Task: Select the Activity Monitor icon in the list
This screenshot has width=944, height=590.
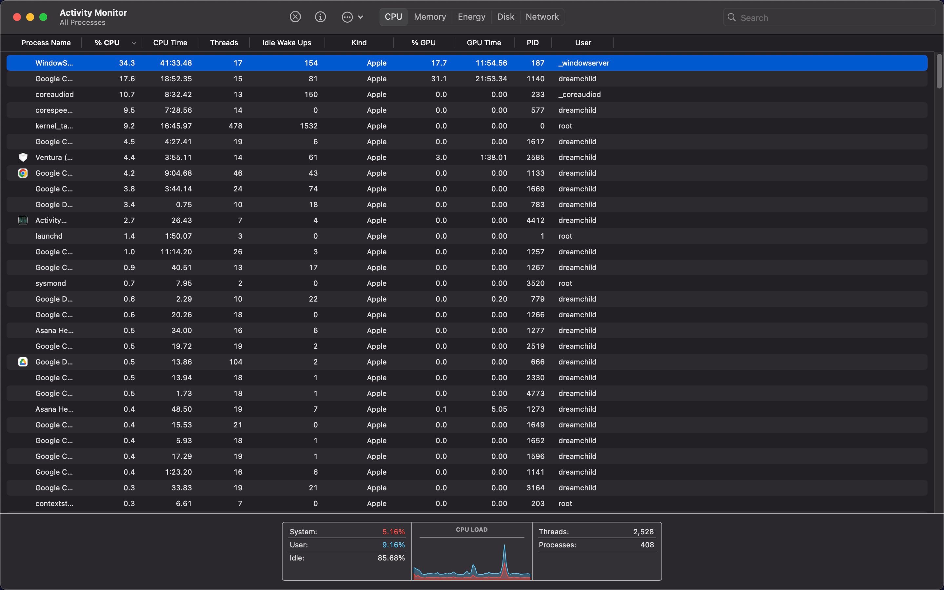Action: (23, 220)
